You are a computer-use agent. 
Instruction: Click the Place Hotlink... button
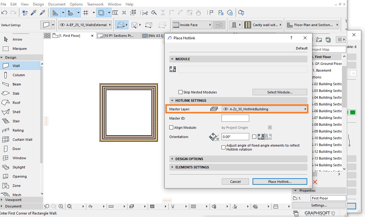280,182
